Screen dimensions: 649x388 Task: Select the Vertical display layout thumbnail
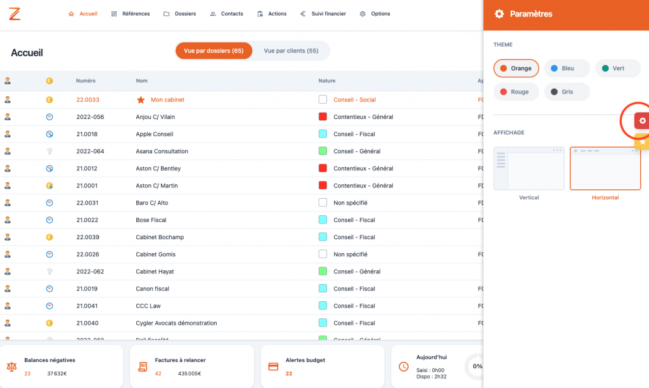pyautogui.click(x=529, y=168)
